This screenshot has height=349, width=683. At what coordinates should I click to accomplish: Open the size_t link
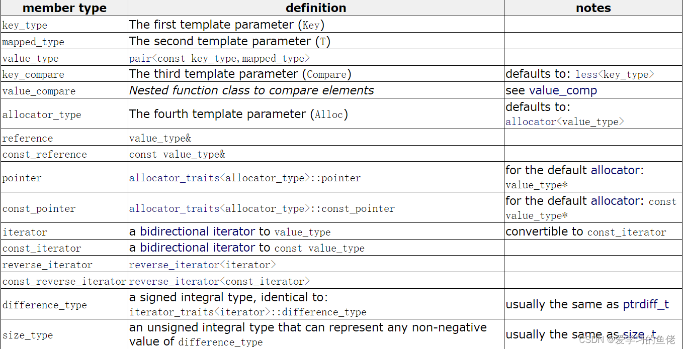[x=639, y=334]
